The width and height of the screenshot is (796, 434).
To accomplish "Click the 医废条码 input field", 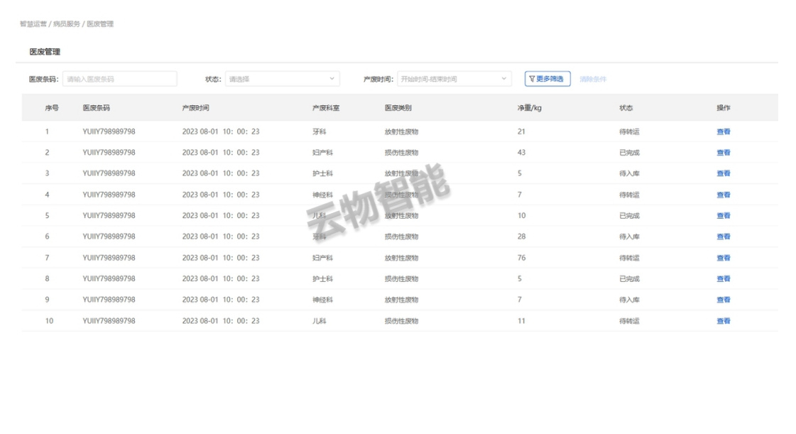I will tap(120, 79).
